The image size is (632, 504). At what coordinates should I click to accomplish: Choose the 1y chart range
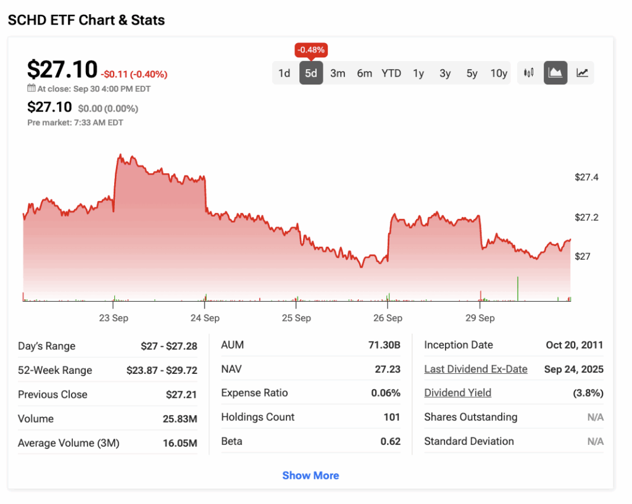pos(418,73)
